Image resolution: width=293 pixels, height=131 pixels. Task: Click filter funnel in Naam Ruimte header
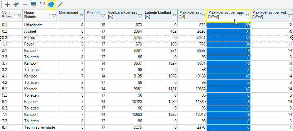point(54,16)
